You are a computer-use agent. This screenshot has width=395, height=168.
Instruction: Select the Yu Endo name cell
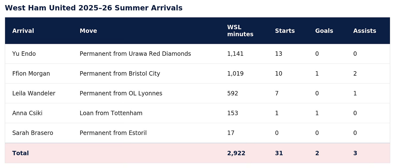(24, 54)
